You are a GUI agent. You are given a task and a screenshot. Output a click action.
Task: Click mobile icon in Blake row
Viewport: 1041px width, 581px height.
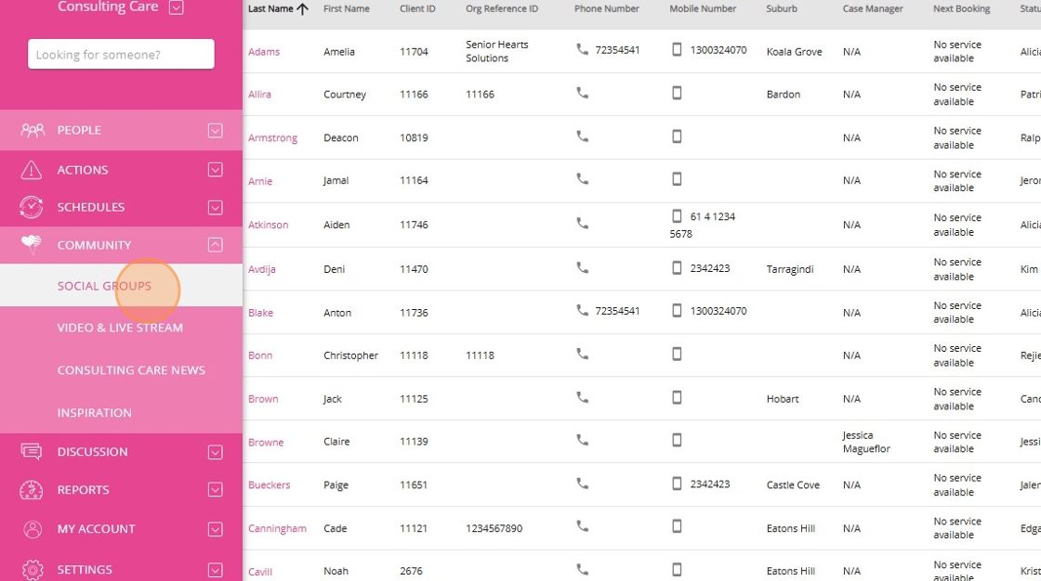677,310
